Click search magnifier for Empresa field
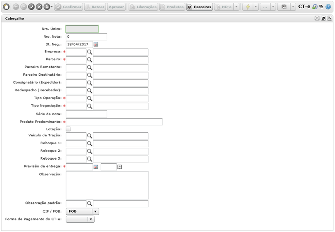 point(90,52)
